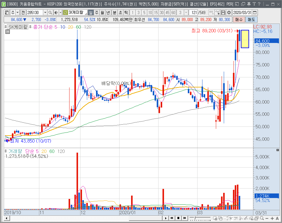Save the chart layout with the diskette icon
Screen dimensions: 282x223
[223, 12]
